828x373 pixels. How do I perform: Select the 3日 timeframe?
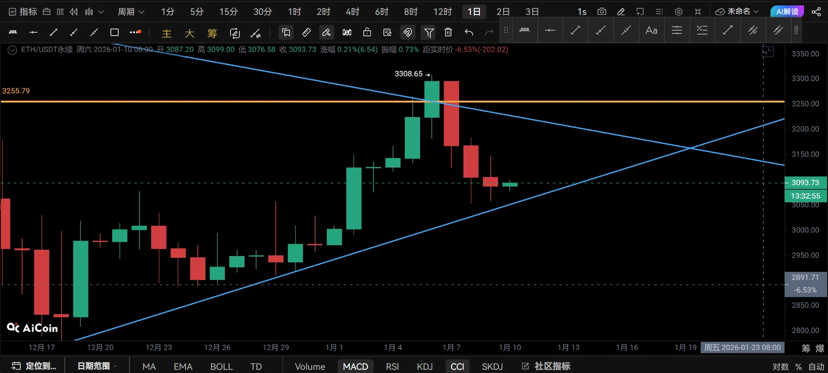point(532,12)
